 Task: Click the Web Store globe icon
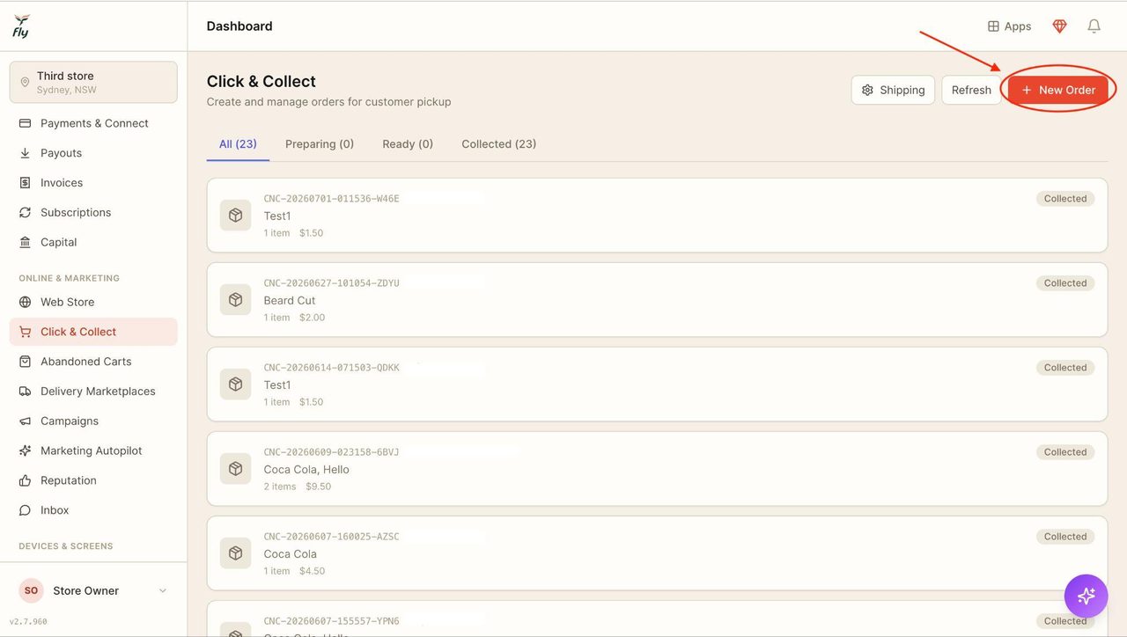25,302
